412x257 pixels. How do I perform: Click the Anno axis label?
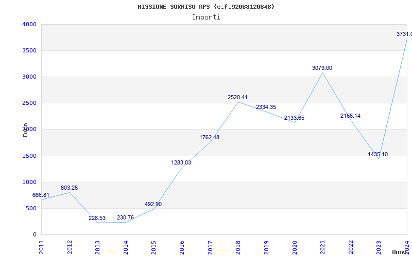399,252
